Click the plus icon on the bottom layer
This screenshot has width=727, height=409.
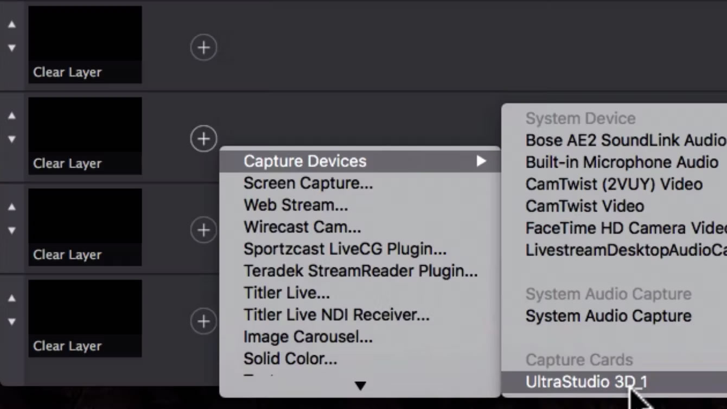pyautogui.click(x=203, y=322)
